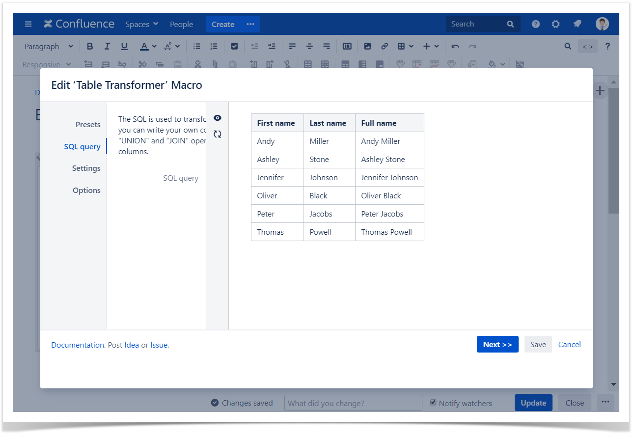
Task: Click the refresh arrows icon below eye
Action: [218, 134]
